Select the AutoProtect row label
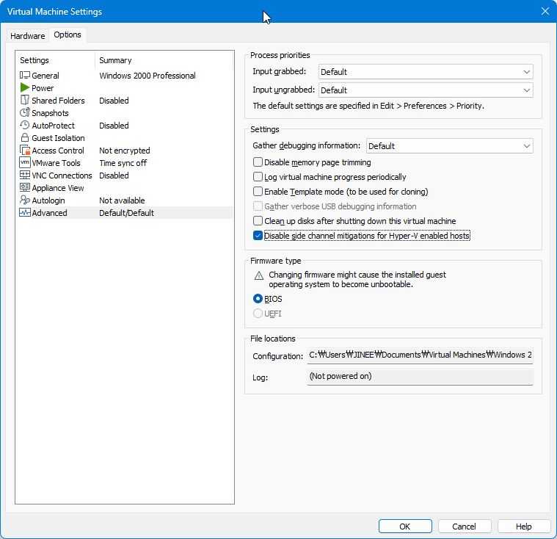Image resolution: width=557 pixels, height=539 pixels. pos(54,125)
